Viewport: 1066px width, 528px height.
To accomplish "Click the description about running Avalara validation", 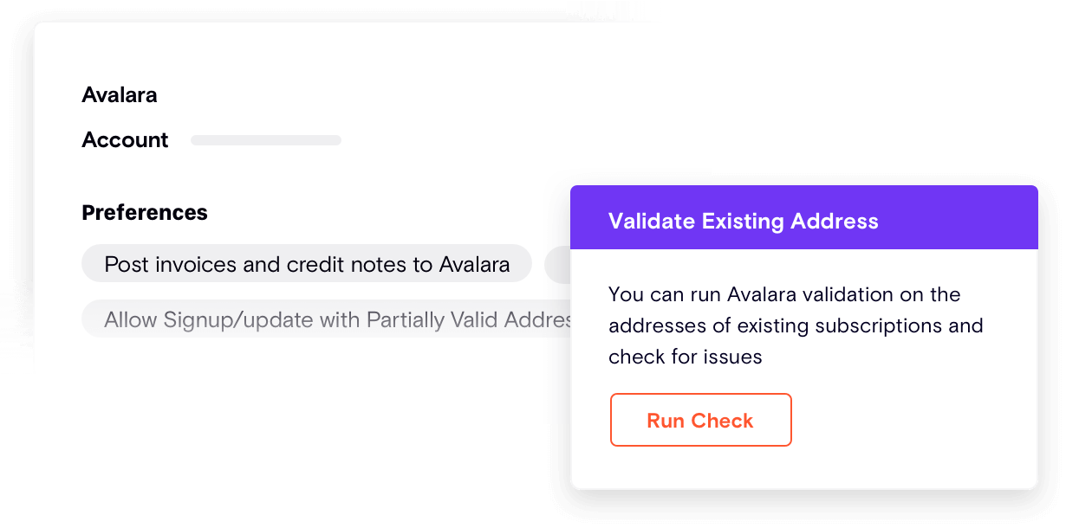I will [x=797, y=325].
